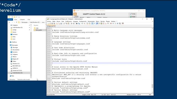Open the Archivo menu in Notepad++
This screenshot has width=177, height=99.
pyautogui.click(x=49, y=21)
